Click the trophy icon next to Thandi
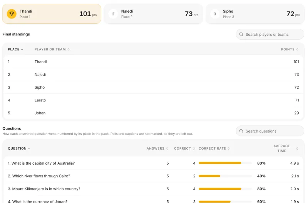 (x=12, y=14)
